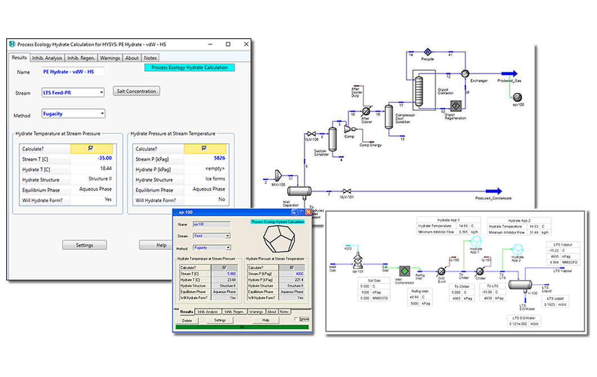Open the Warnings tab in op-100 window
The image size is (597, 377).
point(256,312)
